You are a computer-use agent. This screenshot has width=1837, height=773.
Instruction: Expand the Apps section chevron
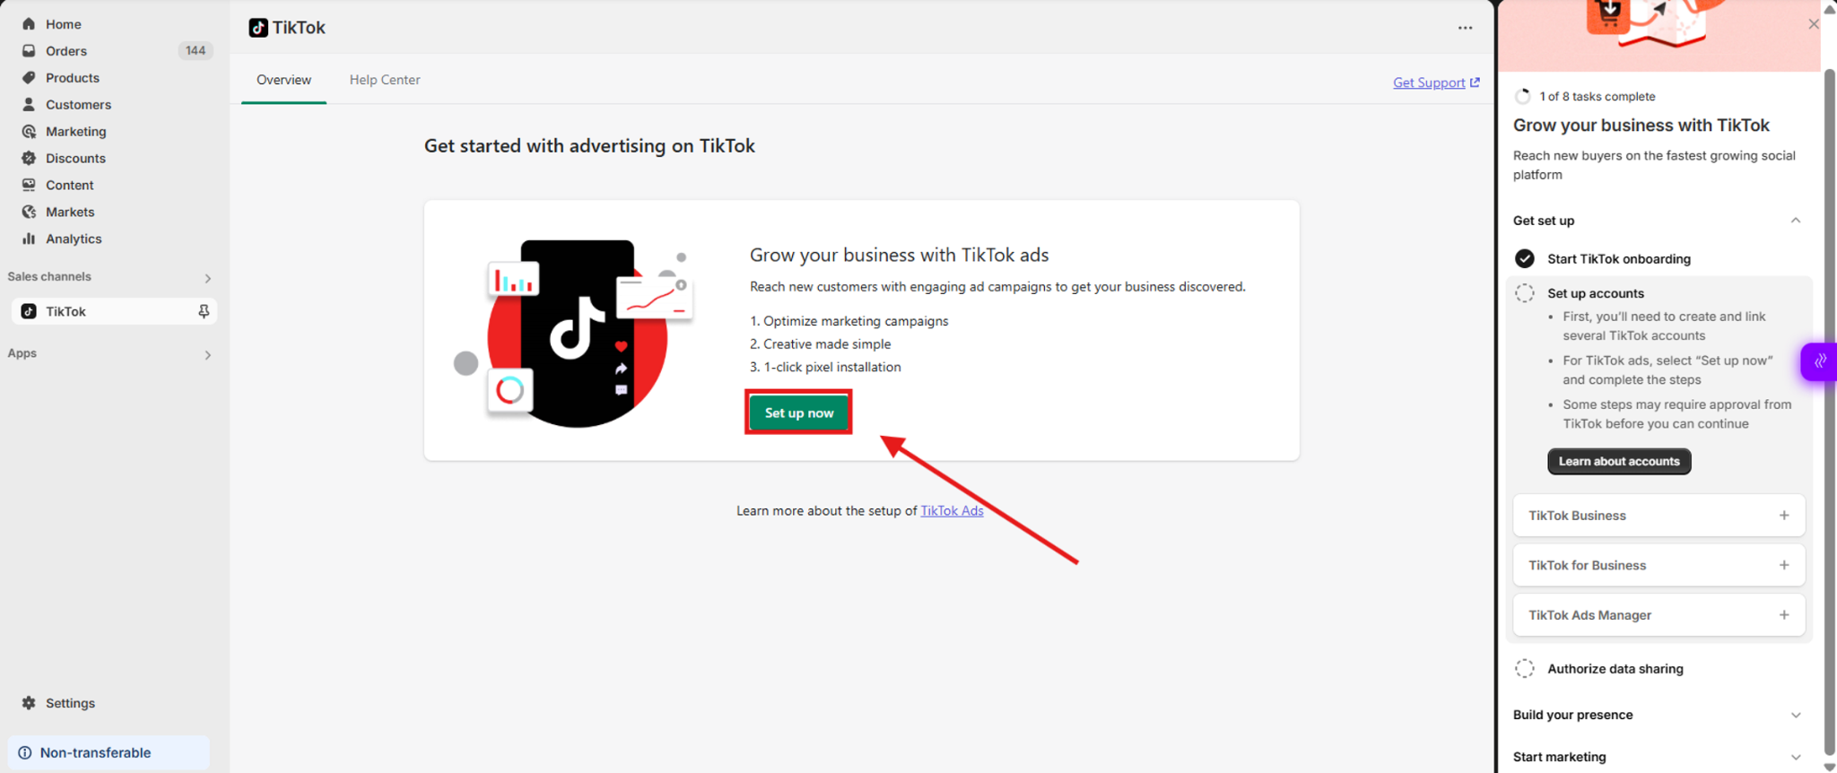click(x=207, y=355)
